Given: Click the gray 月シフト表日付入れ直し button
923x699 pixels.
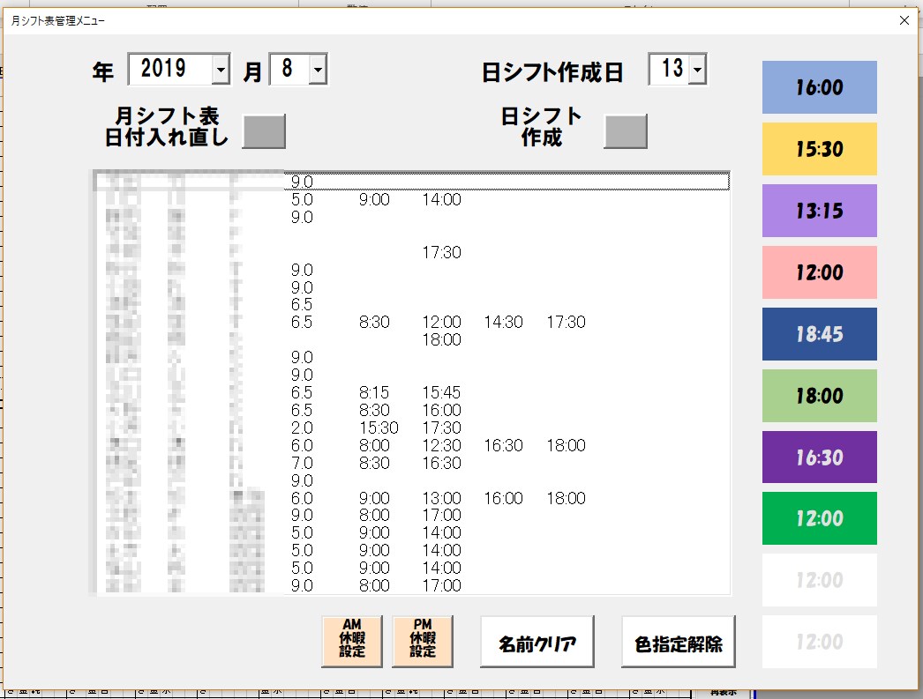Looking at the screenshot, I should click(265, 131).
